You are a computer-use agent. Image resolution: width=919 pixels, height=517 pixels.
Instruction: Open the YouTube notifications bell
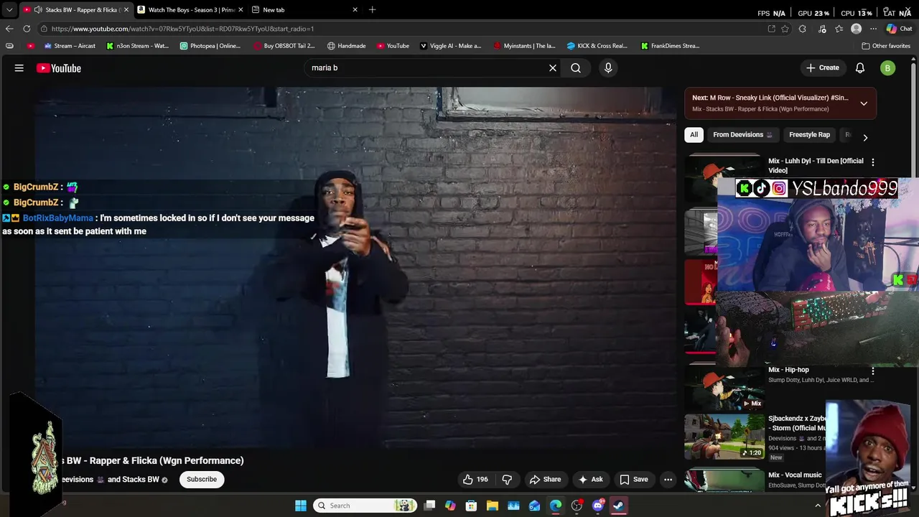coord(860,68)
